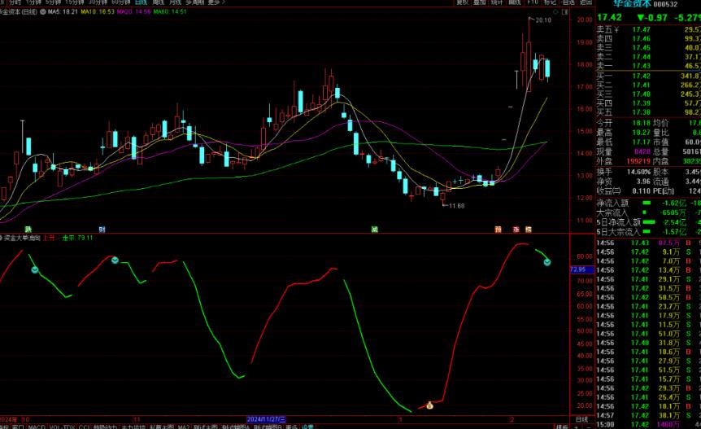
Task: Click the 2024/11/27 date marker on timeline
Action: 266,419
